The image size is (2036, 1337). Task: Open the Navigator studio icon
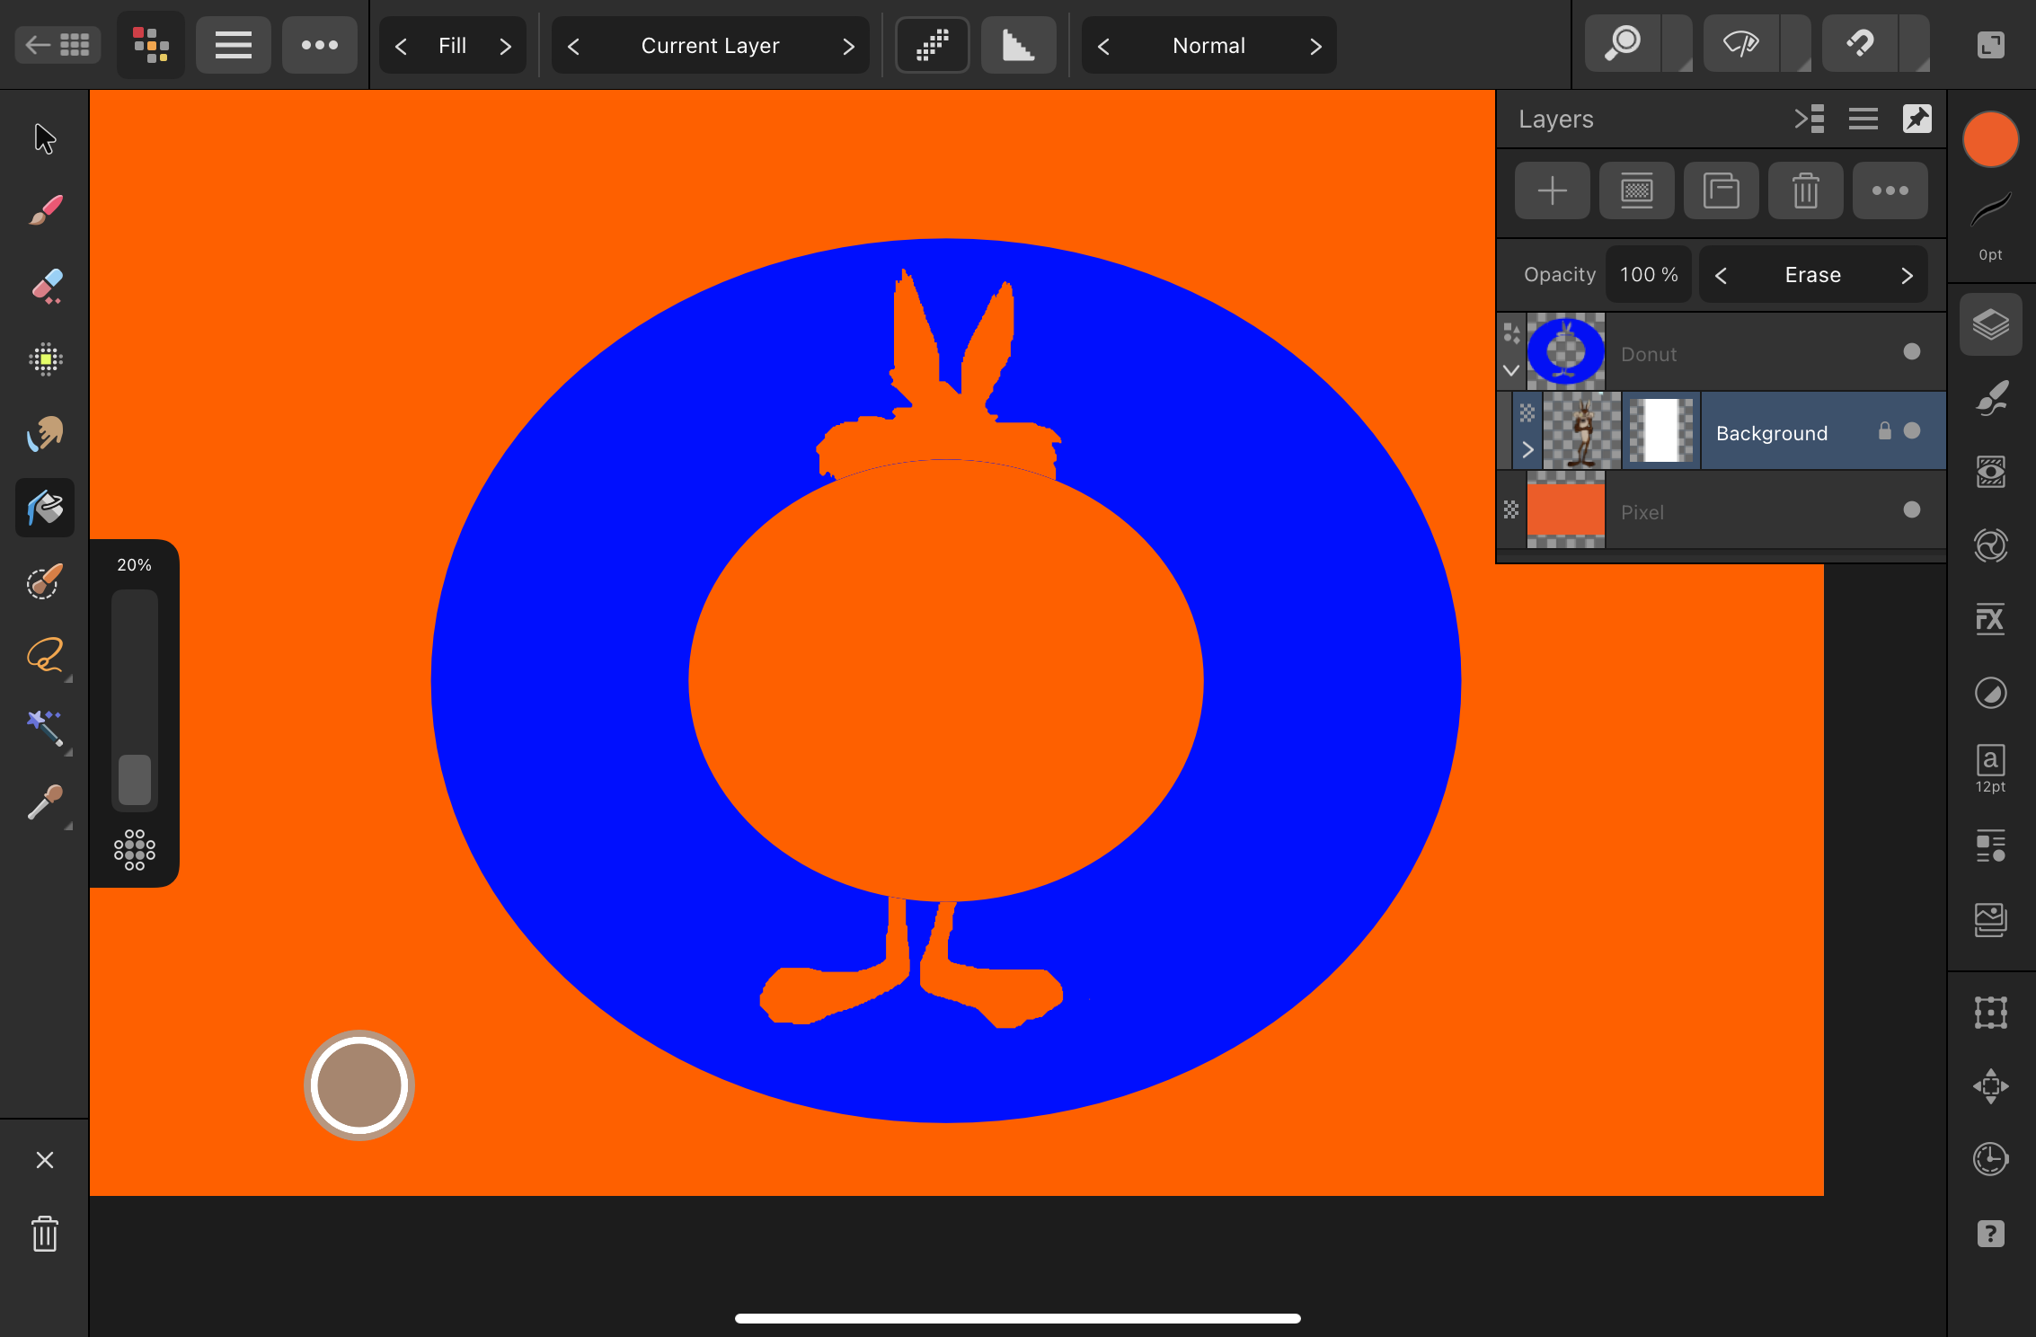tap(1991, 1086)
